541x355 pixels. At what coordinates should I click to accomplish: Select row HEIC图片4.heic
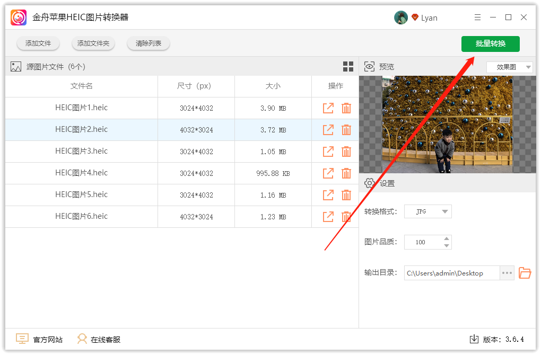click(182, 173)
